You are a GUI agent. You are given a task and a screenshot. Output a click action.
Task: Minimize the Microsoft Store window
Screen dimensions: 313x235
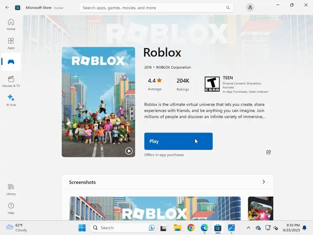pos(278,5)
